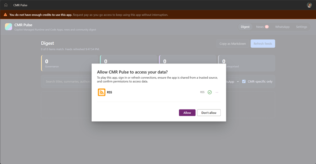Click the News tab unread badge
316x164 pixels.
coord(267,27)
